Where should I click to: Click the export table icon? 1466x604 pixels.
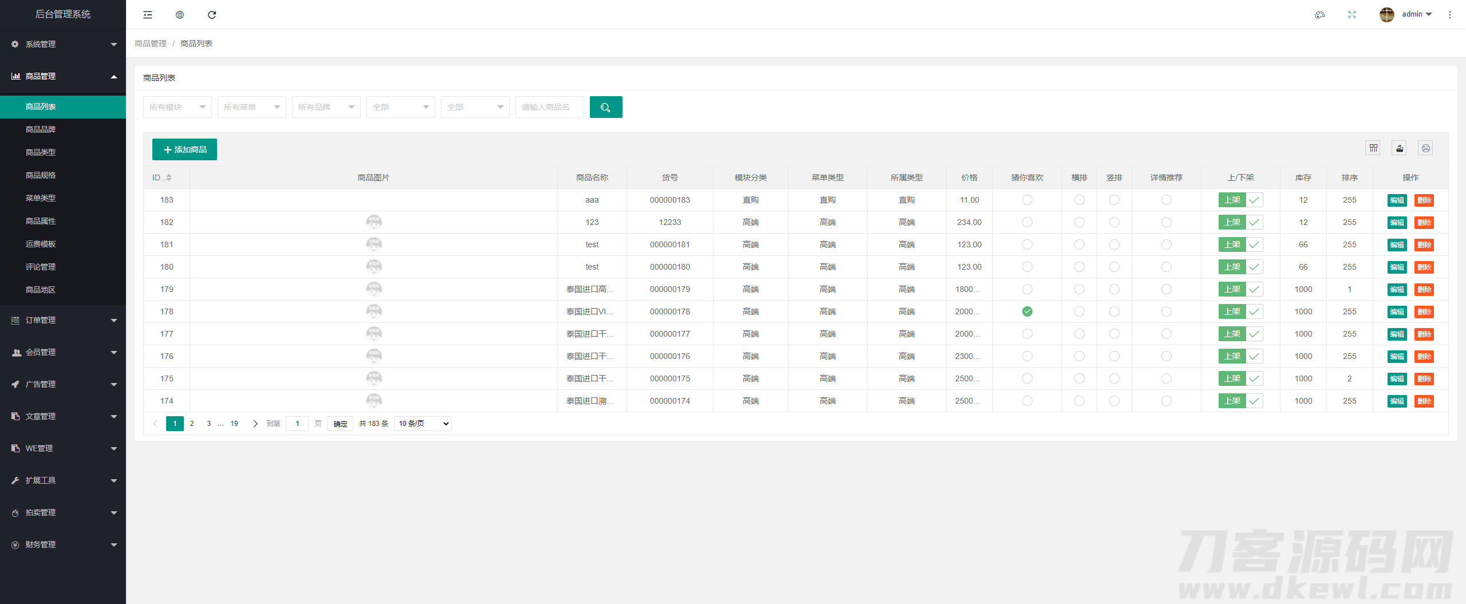pos(1400,148)
